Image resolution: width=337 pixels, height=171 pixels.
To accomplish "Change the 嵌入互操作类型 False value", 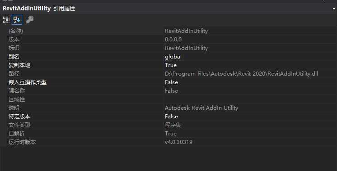I will (171, 82).
